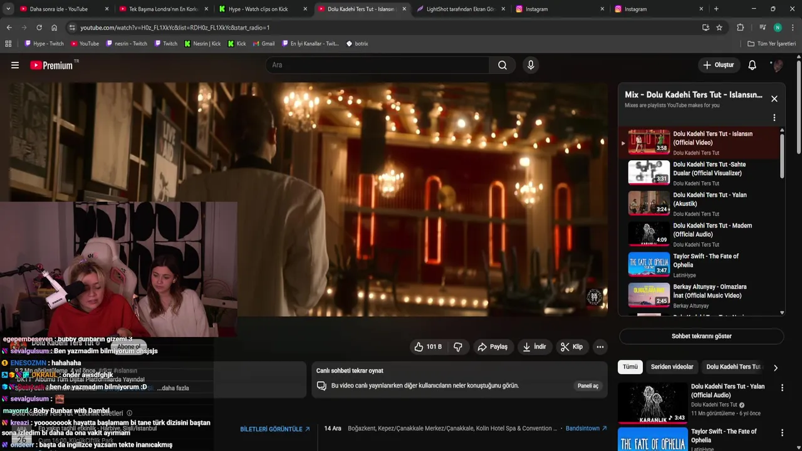This screenshot has height=451, width=802.
Task: Switch to Tek Başıma Londra'nın tab
Action: pos(163,9)
